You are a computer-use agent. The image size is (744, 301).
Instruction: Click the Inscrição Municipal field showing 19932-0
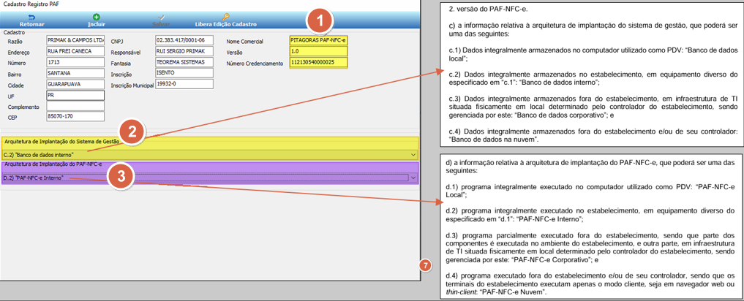tap(184, 84)
